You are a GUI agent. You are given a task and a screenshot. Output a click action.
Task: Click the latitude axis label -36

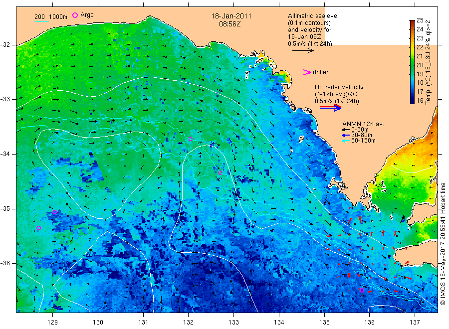[x=5, y=263]
